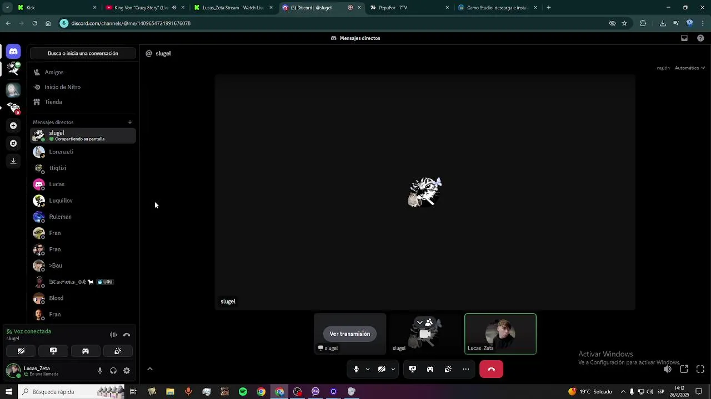Collapse members on slugel tile chevron

pos(420,323)
